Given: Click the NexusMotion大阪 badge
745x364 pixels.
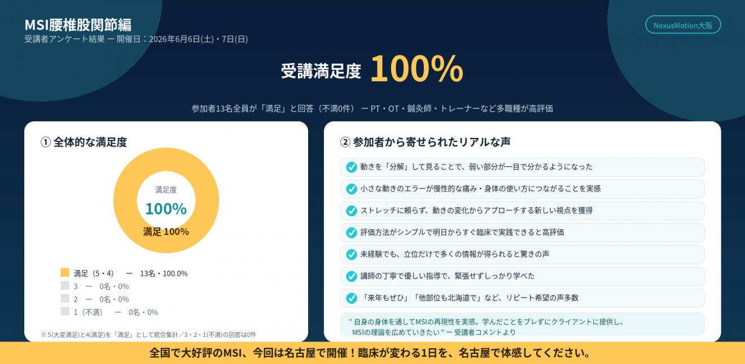Looking at the screenshot, I should point(683,25).
